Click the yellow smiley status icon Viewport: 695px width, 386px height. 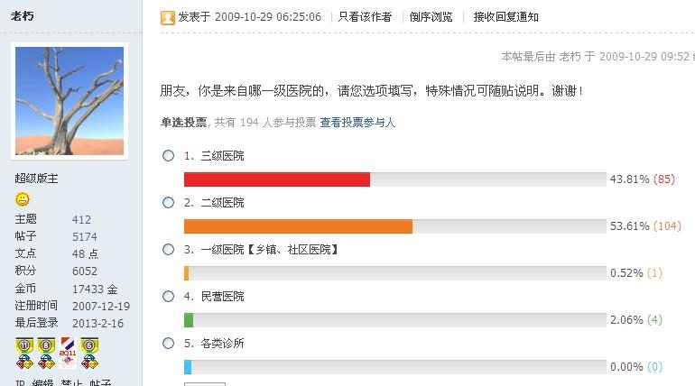pos(23,199)
